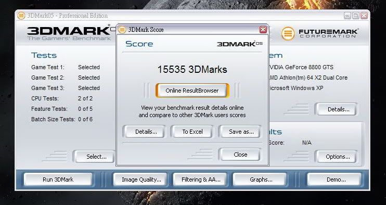Click Save as... in Score dialog
Screen dimensions: 386x205
tap(240, 132)
